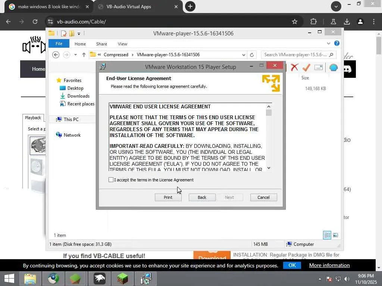Screen dimensions: 382x286
Task: Refresh the Explorer folder view
Action: coord(252,55)
